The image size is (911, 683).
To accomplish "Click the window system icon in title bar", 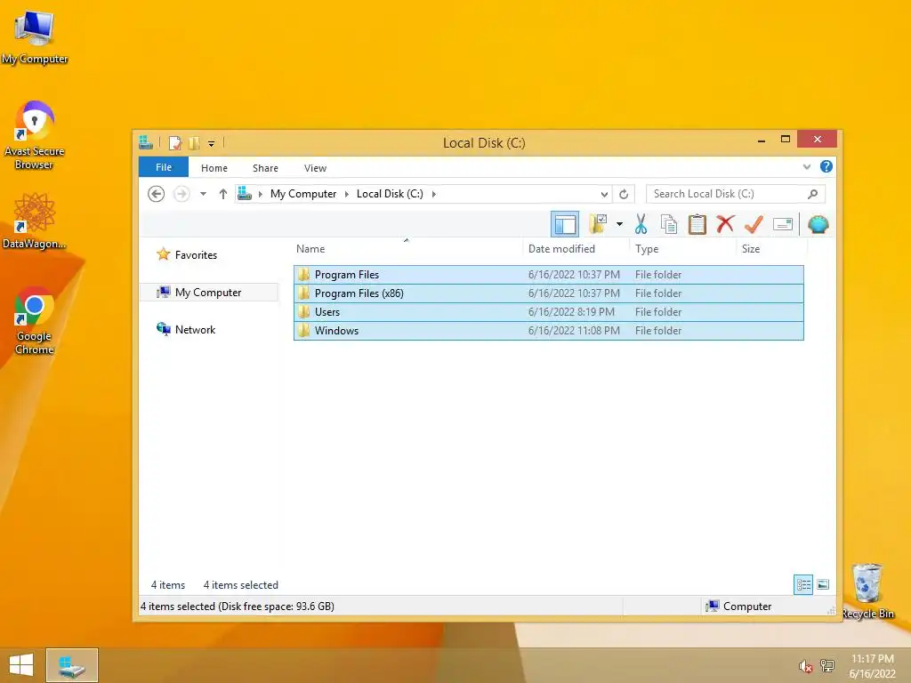I will 146,142.
